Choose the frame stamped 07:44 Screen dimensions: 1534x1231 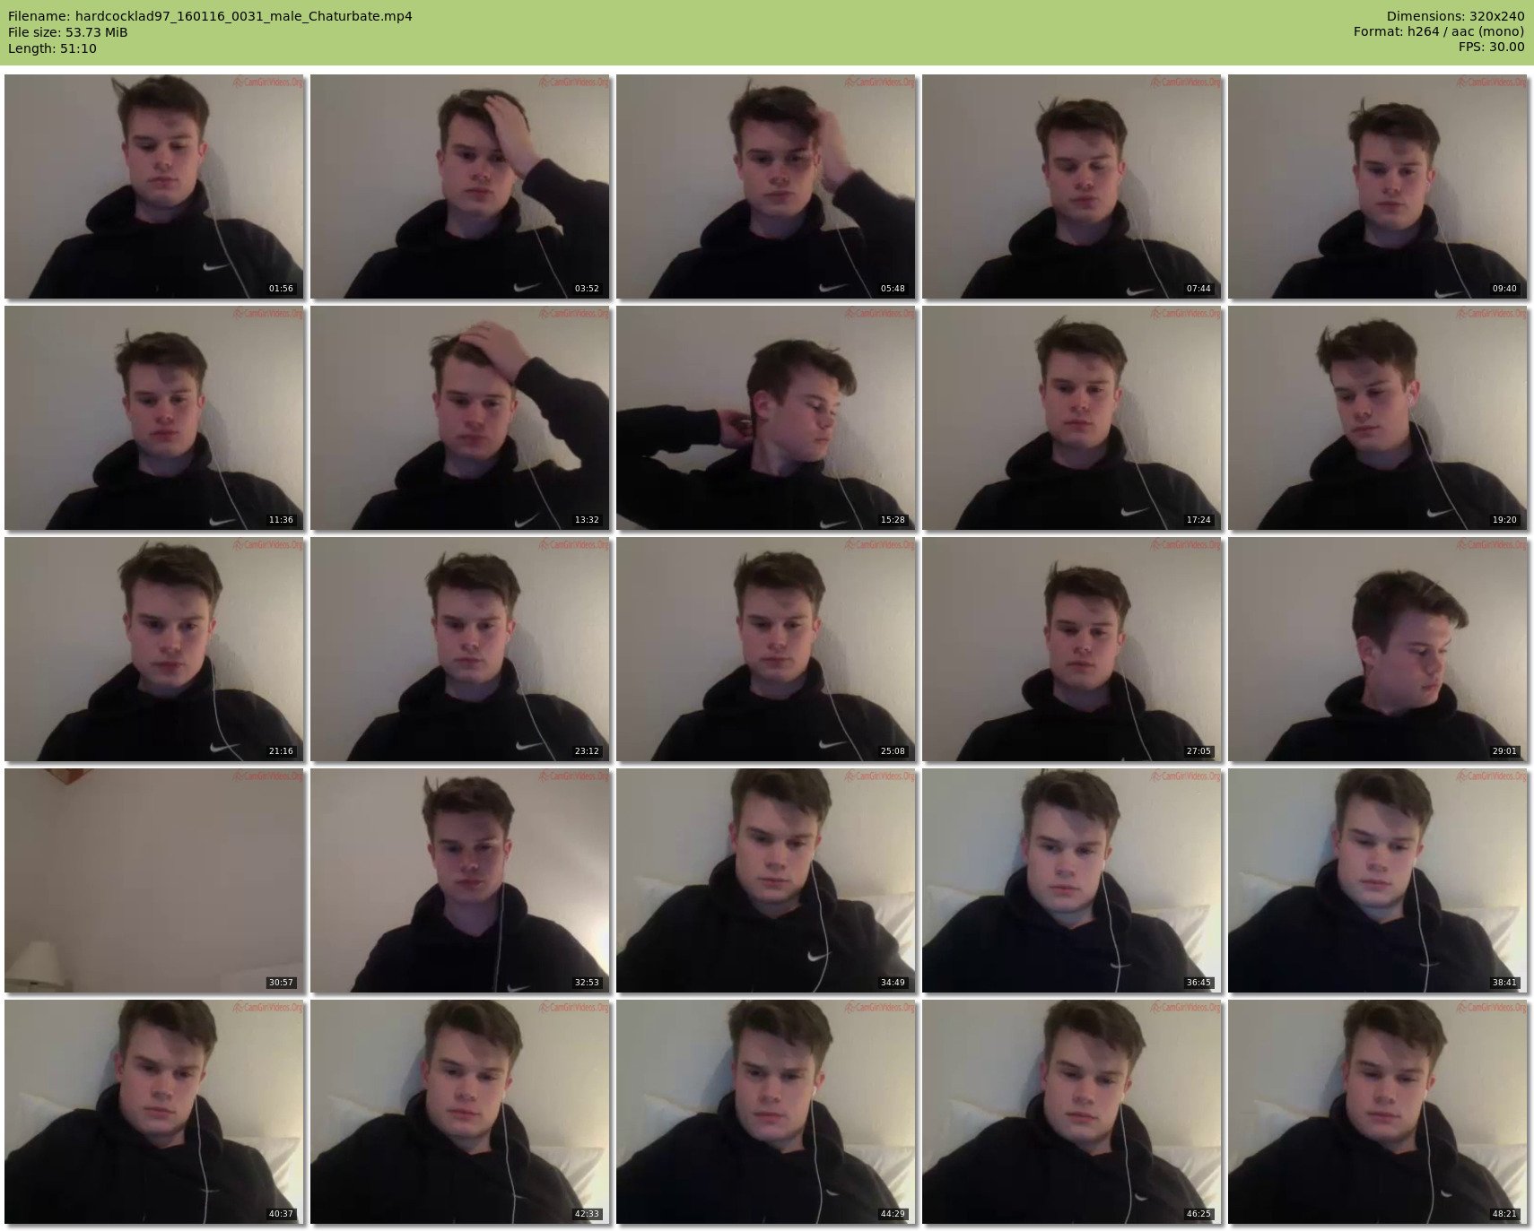[x=1072, y=186]
